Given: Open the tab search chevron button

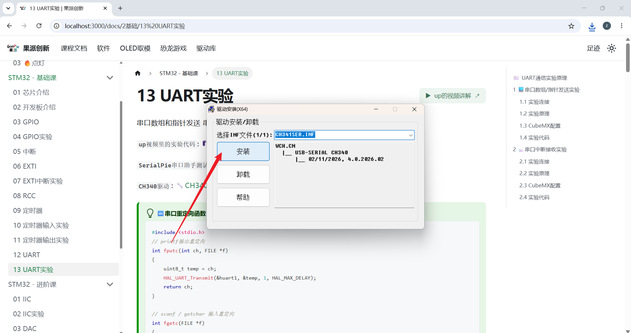Looking at the screenshot, I should click(8, 8).
